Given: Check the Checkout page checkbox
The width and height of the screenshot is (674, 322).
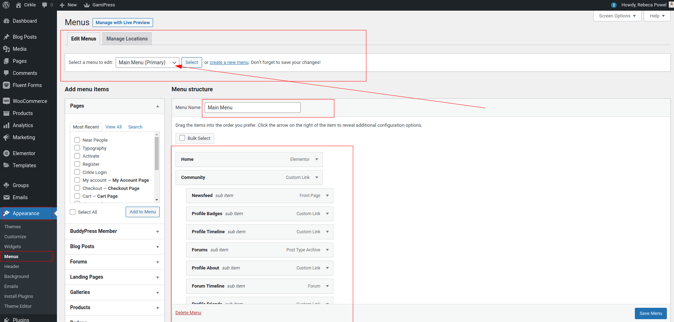Looking at the screenshot, I should click(x=77, y=188).
